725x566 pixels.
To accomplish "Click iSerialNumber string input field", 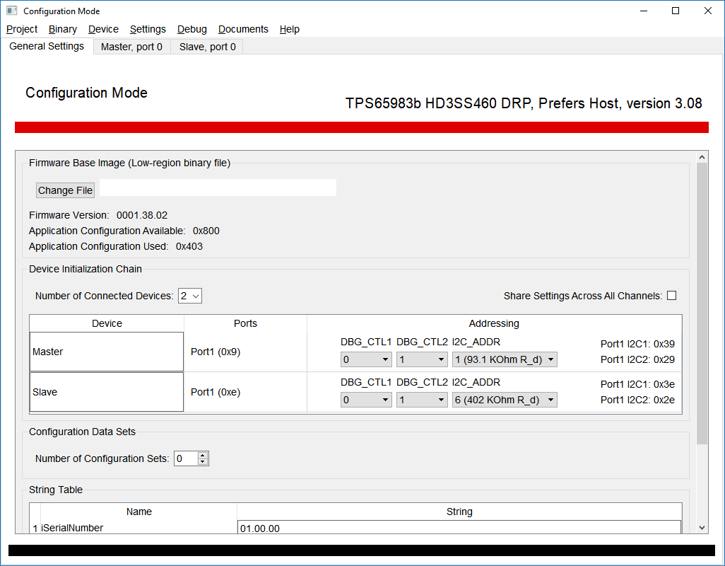I will [459, 528].
